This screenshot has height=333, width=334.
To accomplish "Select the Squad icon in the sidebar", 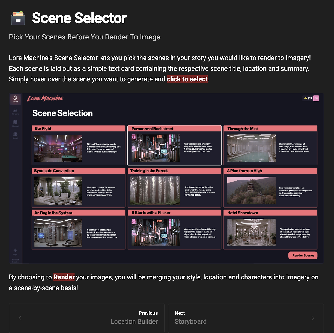I will coord(15,135).
